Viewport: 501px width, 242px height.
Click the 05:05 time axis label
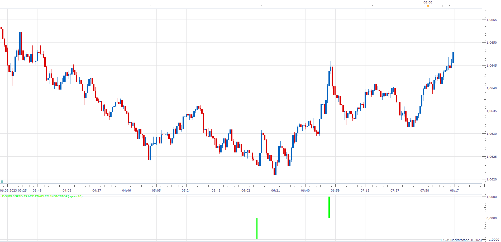pos(156,190)
